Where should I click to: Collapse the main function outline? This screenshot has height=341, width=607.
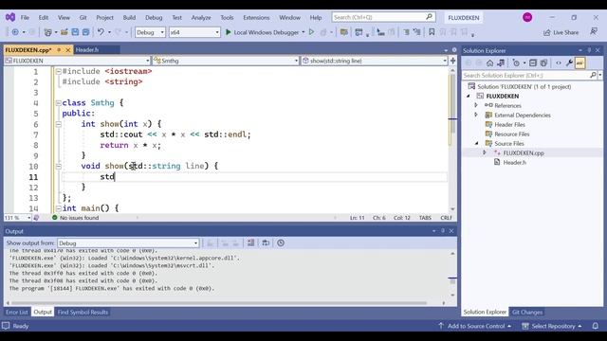[x=59, y=208]
